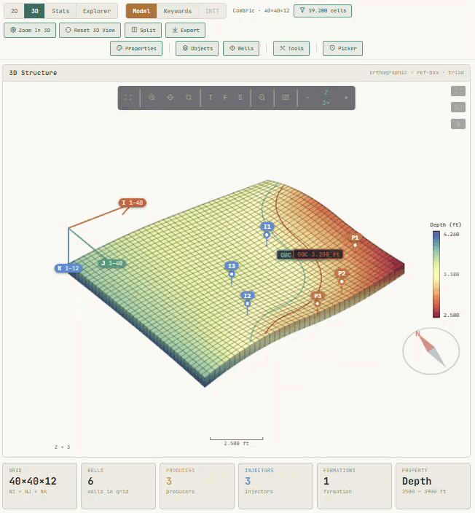Toggle the I/J slice button in the viewport

458,107
